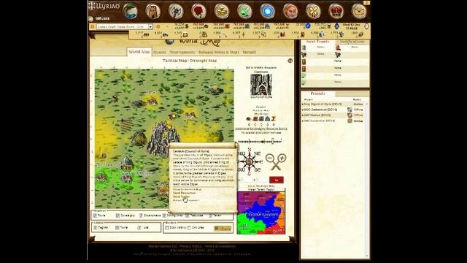The width and height of the screenshot is (467, 263).
Task: Toggle the Encampments display checkbox
Action: point(141,216)
